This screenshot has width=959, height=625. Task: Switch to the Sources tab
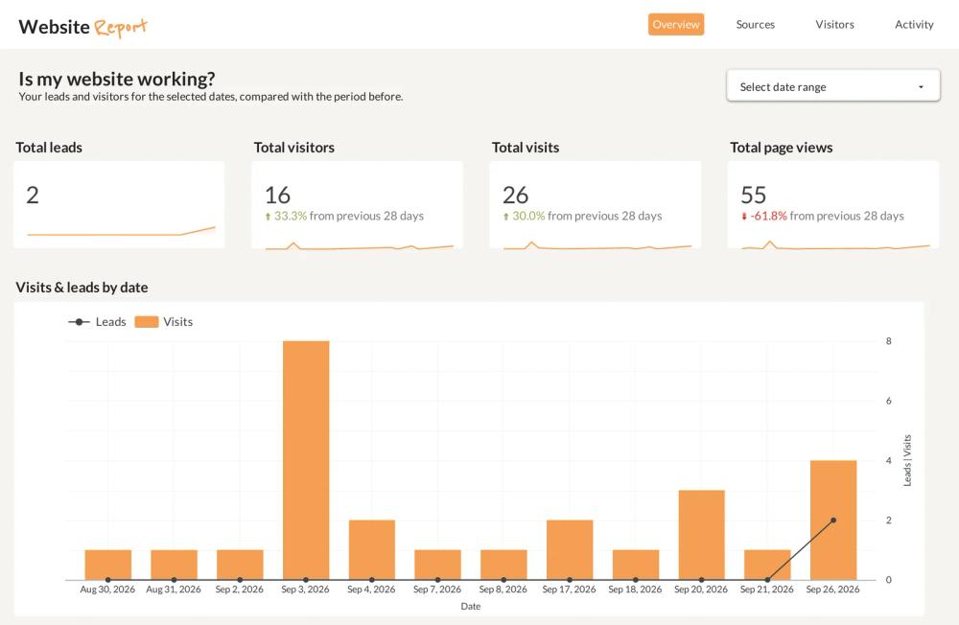756,25
